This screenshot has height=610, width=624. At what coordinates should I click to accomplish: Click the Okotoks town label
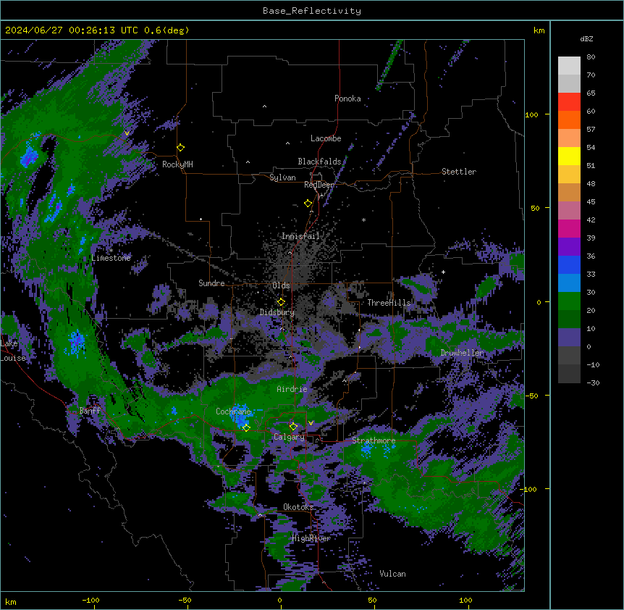coord(298,507)
